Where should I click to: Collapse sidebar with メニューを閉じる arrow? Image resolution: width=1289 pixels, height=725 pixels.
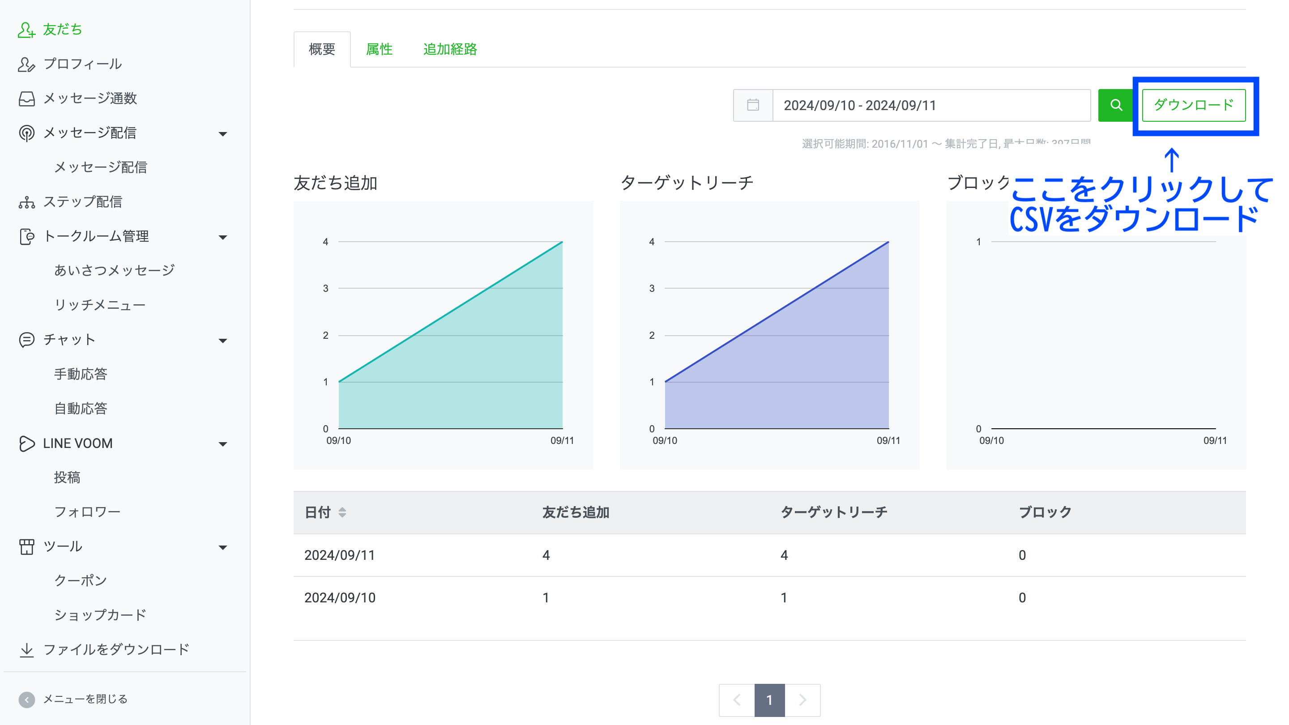(x=26, y=699)
